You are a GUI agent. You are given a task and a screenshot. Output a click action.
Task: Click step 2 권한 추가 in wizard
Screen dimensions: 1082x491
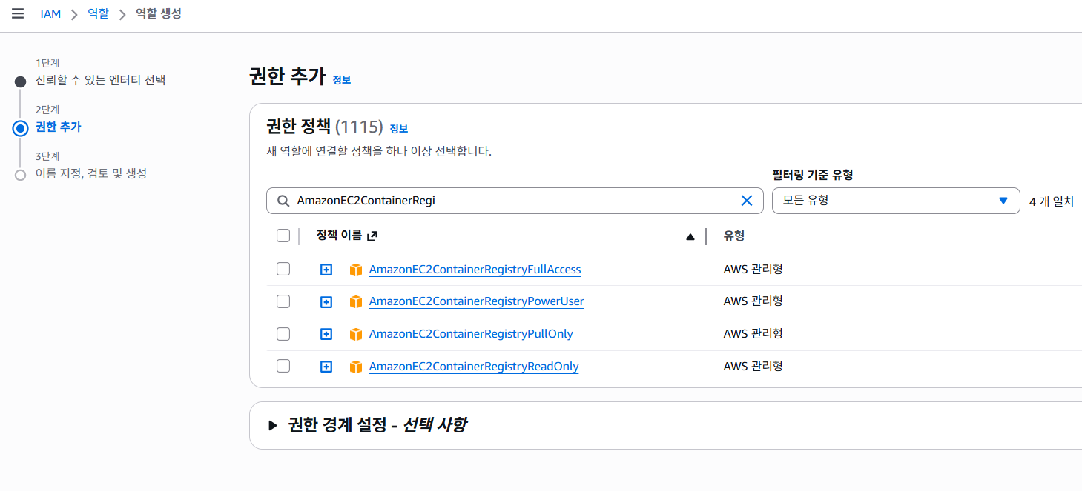coord(59,127)
